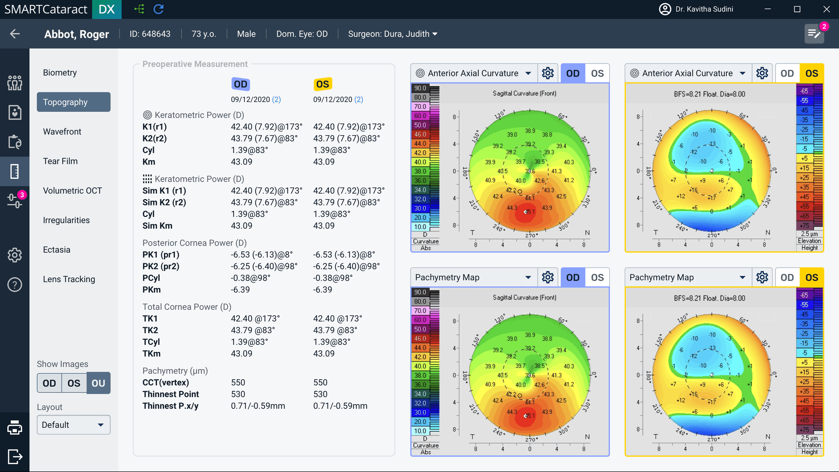Expand the Layout Default dropdown
This screenshot has width=839, height=472.
(74, 425)
